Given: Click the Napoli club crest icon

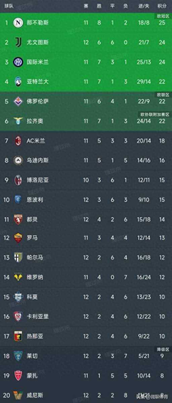Looking at the screenshot, I should [x=18, y=23].
